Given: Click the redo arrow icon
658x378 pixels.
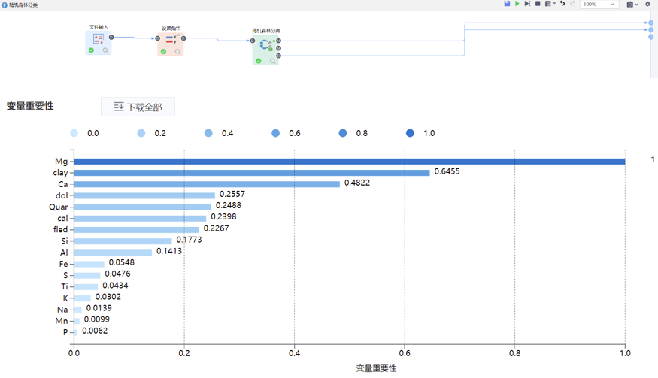Looking at the screenshot, I should pyautogui.click(x=572, y=4).
